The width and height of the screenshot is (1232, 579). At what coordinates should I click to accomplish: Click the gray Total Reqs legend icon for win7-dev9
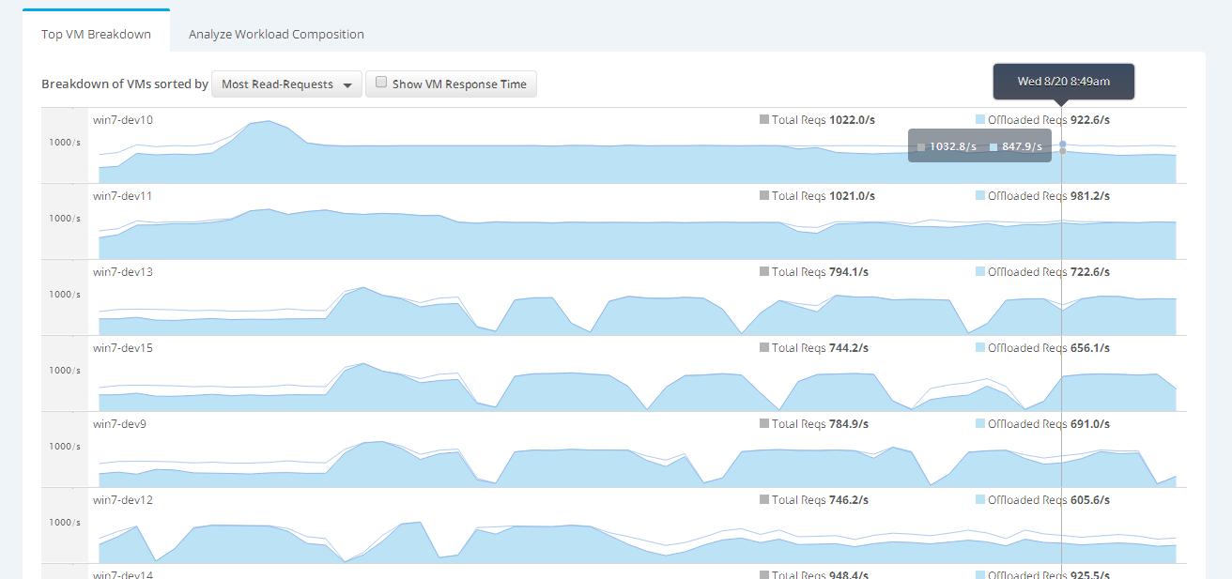(764, 424)
